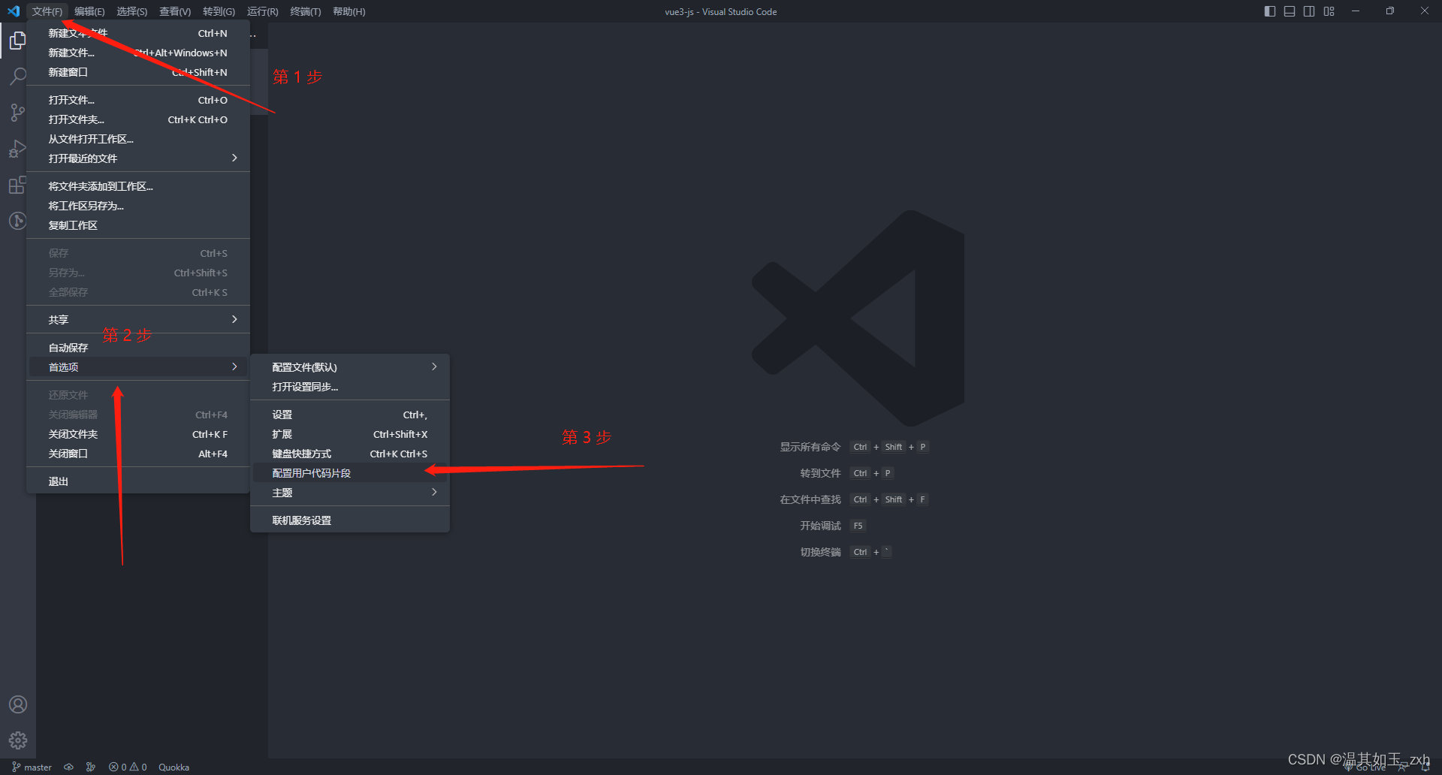
Task: Select 从文件打开工作区... entry
Action: pos(138,139)
